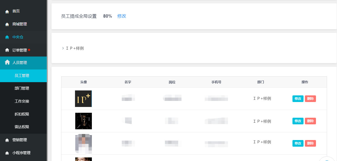Expand the IP+样例 department tree node
This screenshot has width=337, height=161.
63,48
